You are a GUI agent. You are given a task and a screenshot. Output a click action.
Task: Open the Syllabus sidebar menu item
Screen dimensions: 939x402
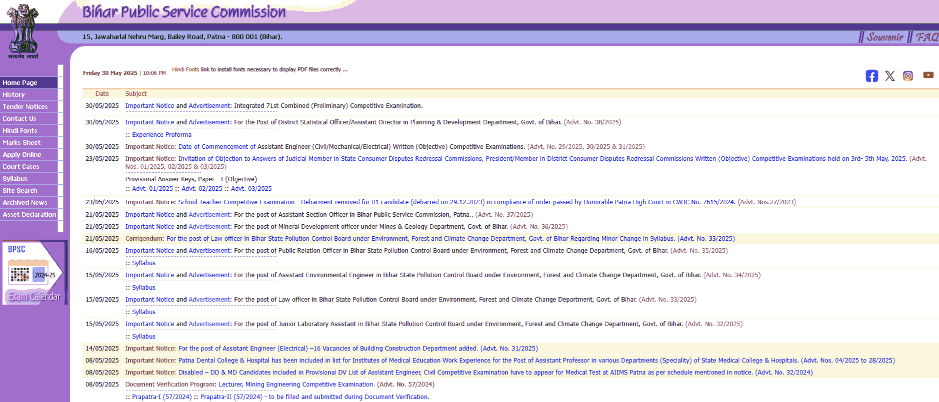[x=29, y=179]
